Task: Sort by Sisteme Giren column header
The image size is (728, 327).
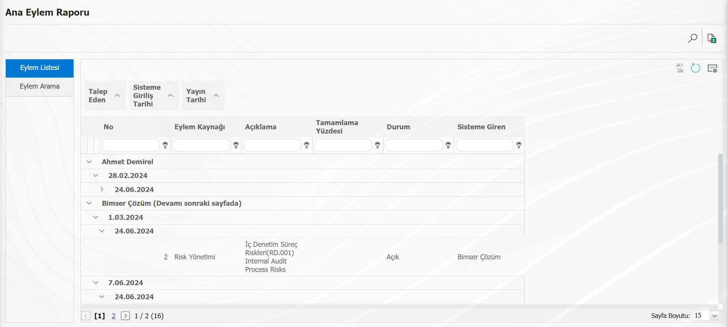Action: (481, 127)
